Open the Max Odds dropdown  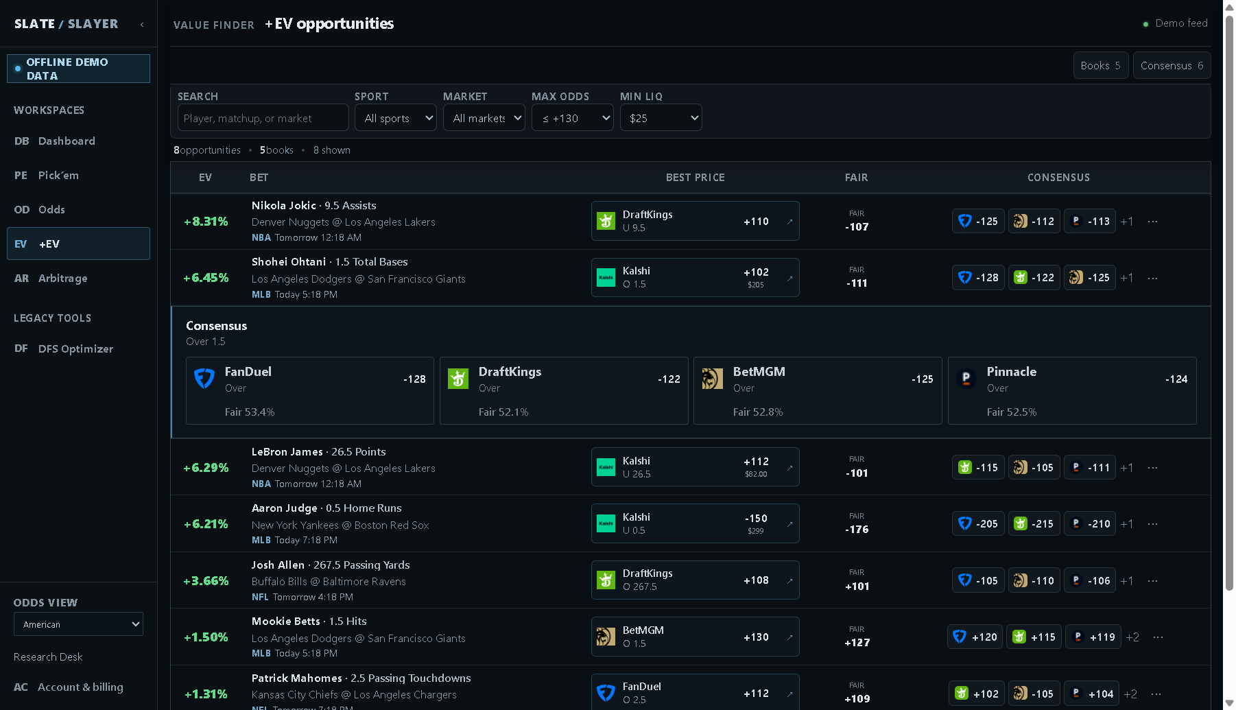573,118
